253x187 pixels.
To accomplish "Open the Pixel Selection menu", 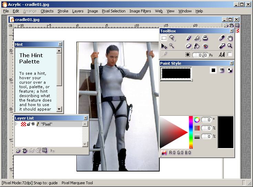I will point(114,11).
